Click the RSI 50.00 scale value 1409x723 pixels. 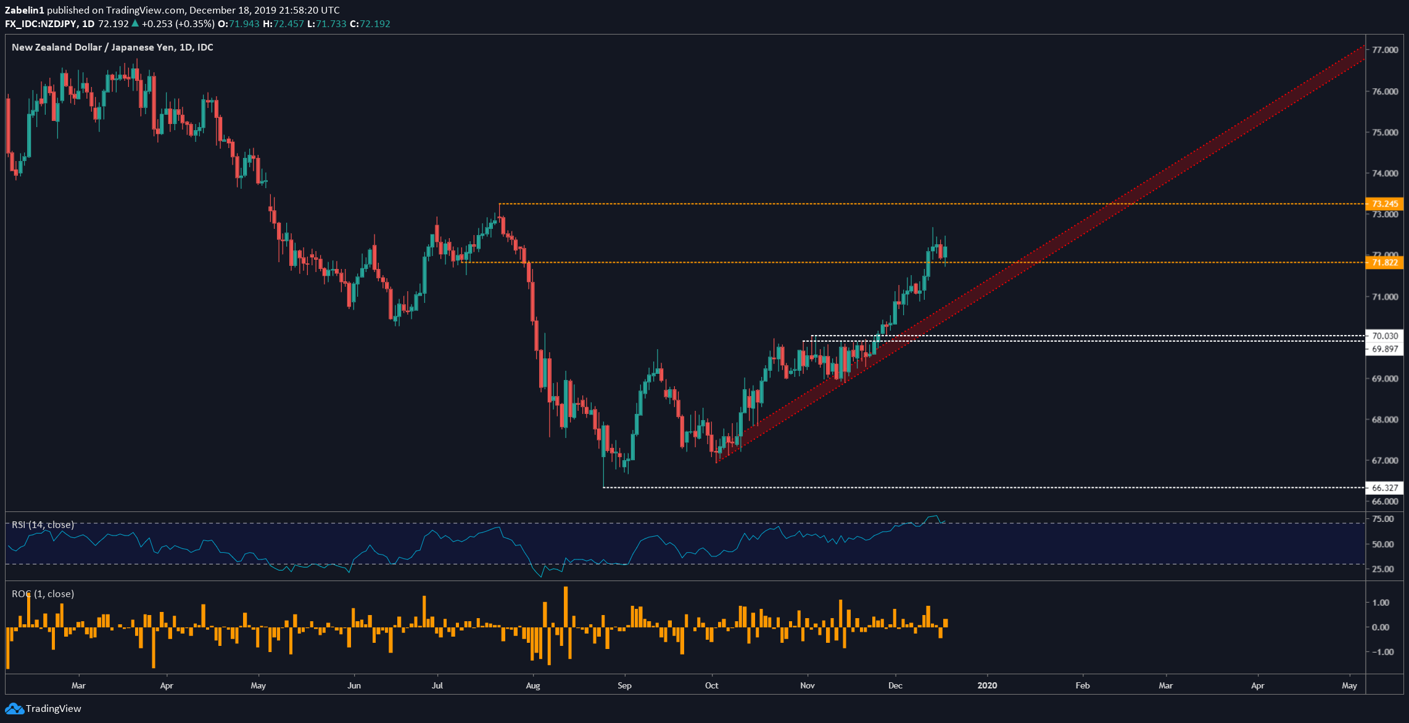pyautogui.click(x=1383, y=545)
